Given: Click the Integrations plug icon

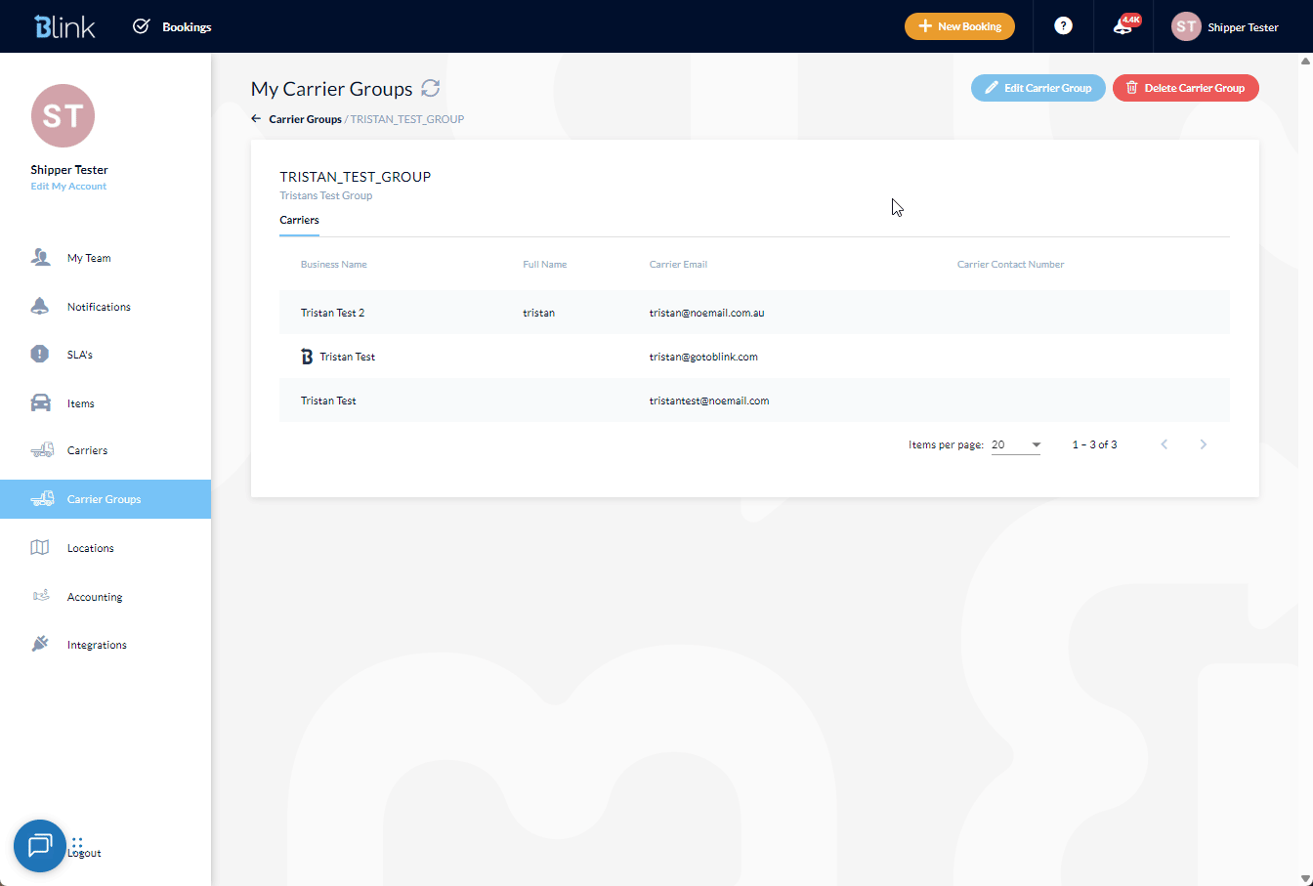Looking at the screenshot, I should pos(40,644).
